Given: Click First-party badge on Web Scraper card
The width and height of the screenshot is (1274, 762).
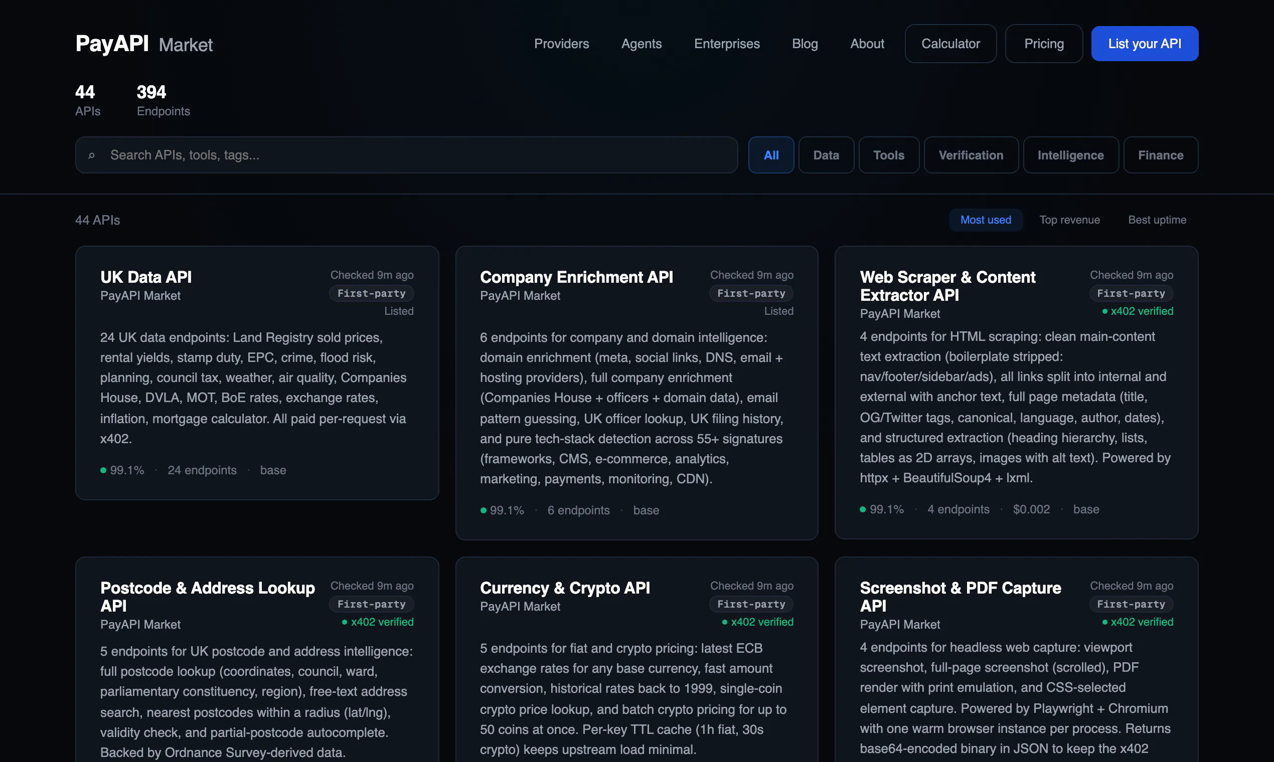Looking at the screenshot, I should pyautogui.click(x=1131, y=293).
